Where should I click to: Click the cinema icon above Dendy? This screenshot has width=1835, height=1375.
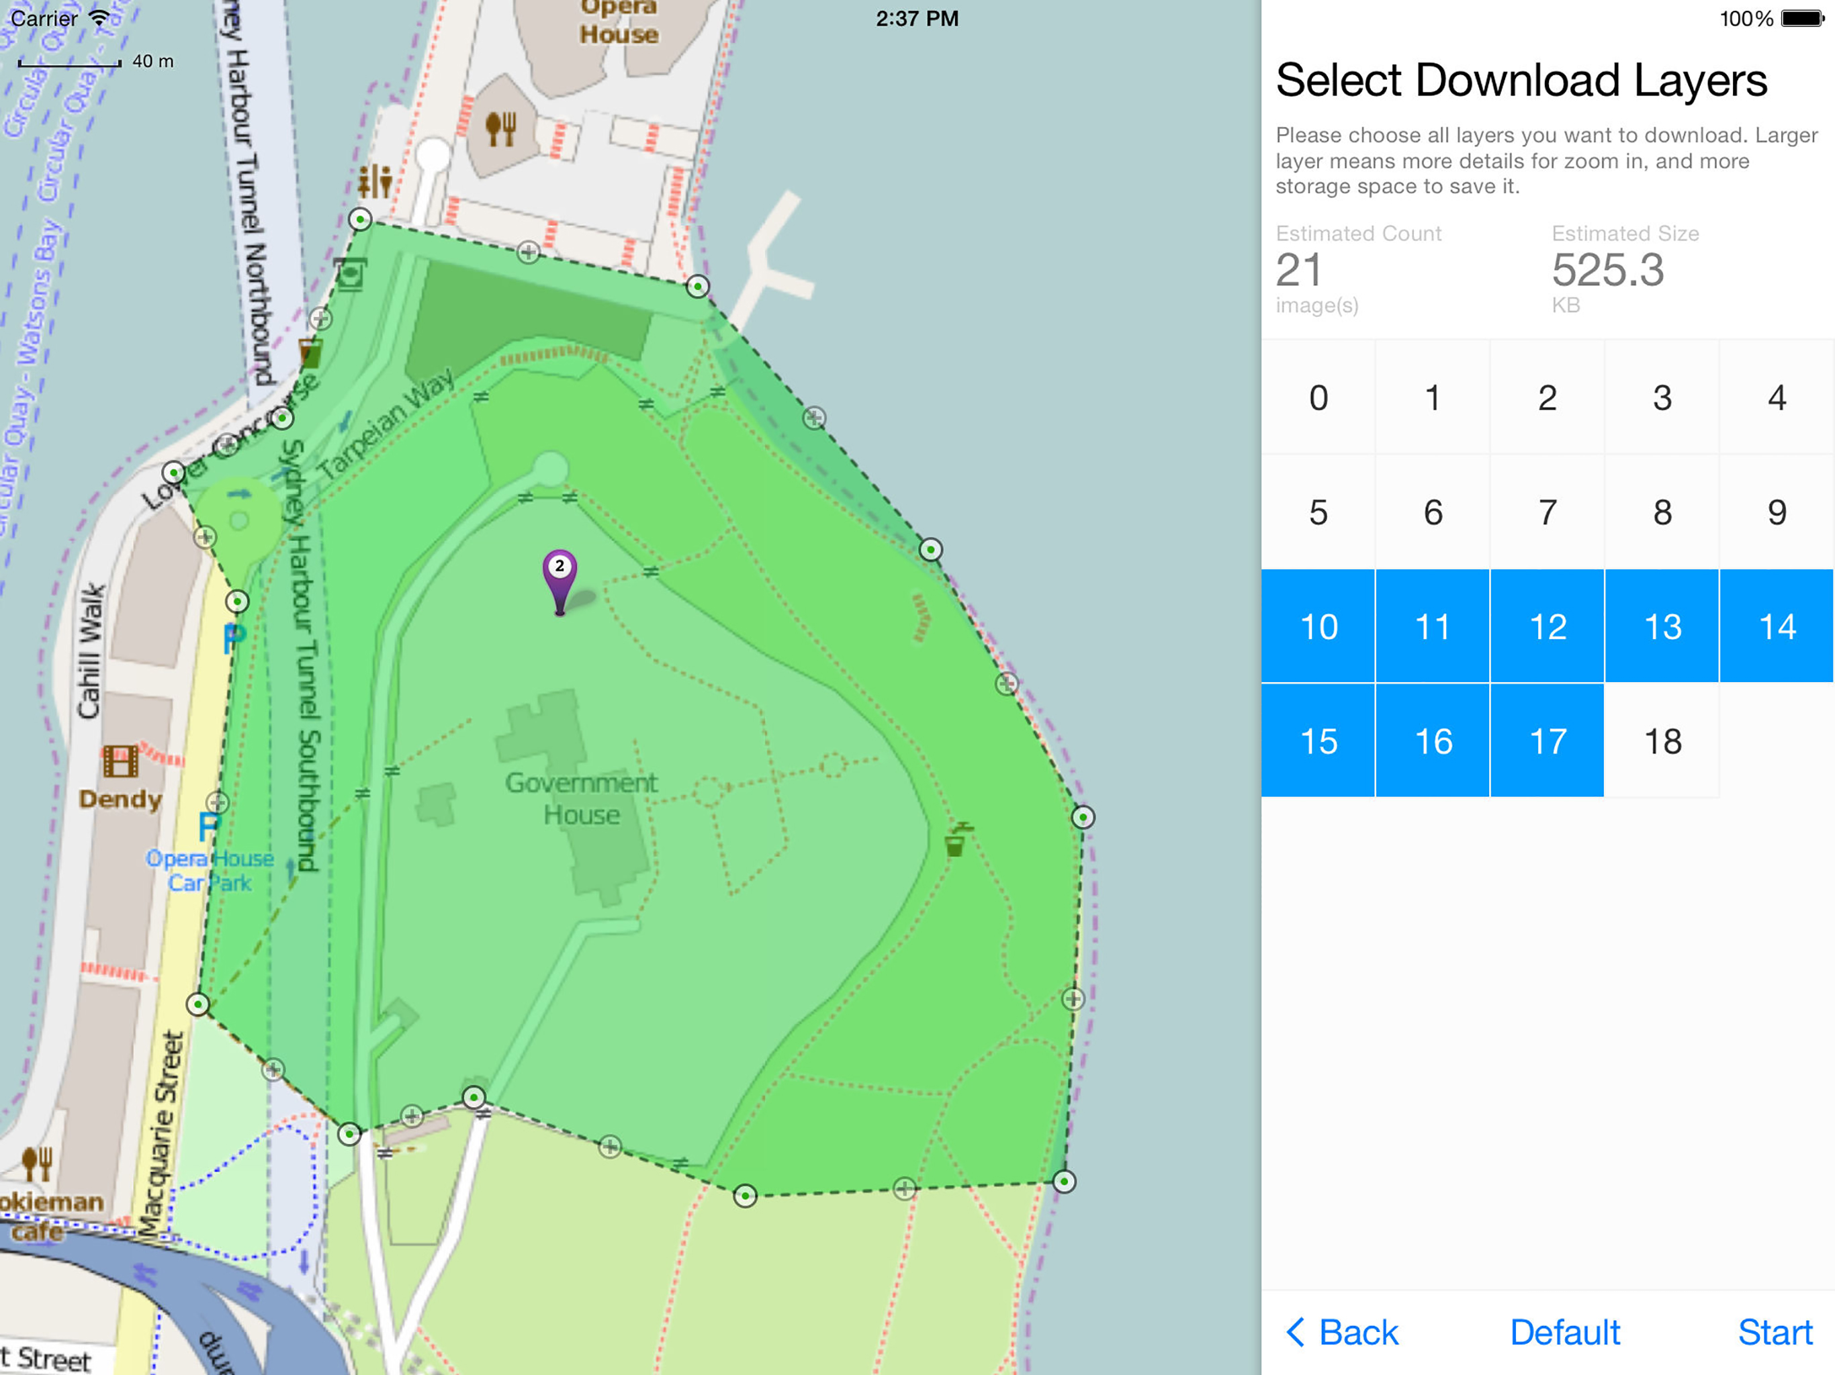[120, 761]
